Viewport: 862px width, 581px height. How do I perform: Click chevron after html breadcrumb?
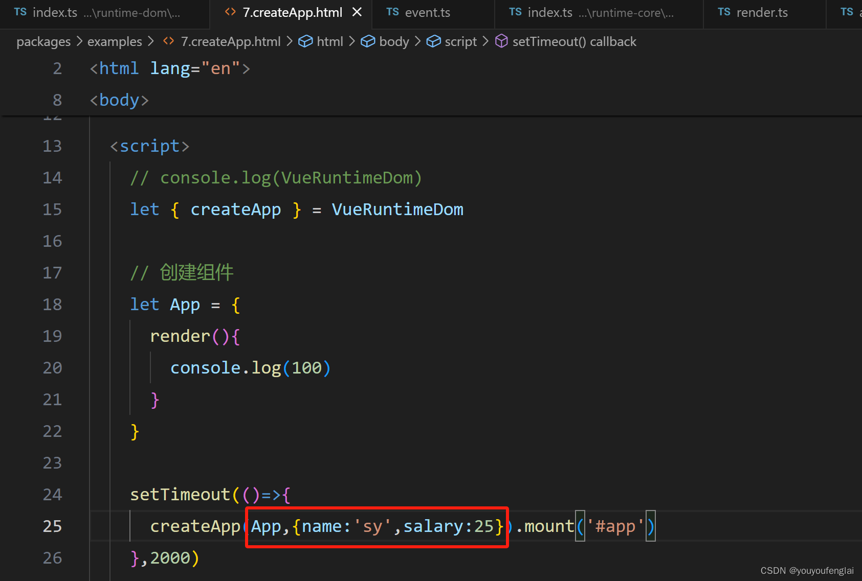(352, 41)
